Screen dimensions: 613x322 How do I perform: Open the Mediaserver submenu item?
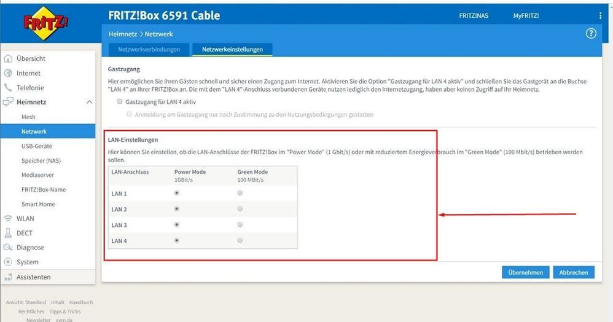coord(37,175)
